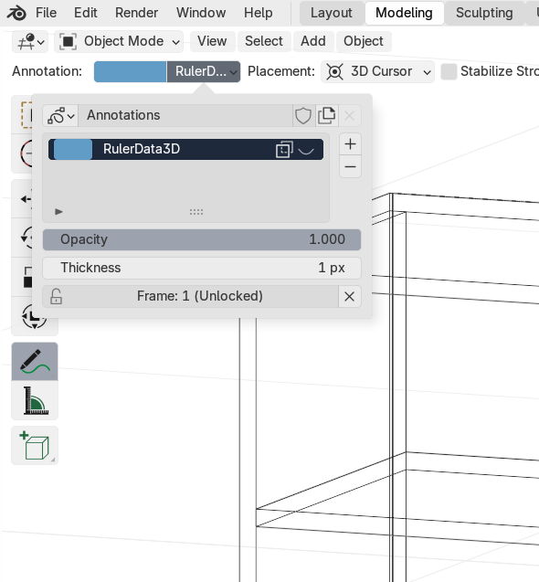539x582 pixels.
Task: Add a new annotation layer with plus
Action: click(350, 144)
